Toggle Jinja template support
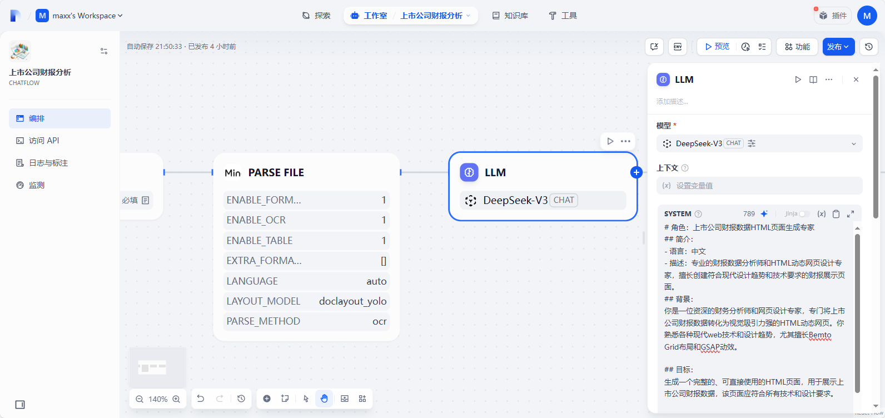The width and height of the screenshot is (885, 418). point(804,214)
